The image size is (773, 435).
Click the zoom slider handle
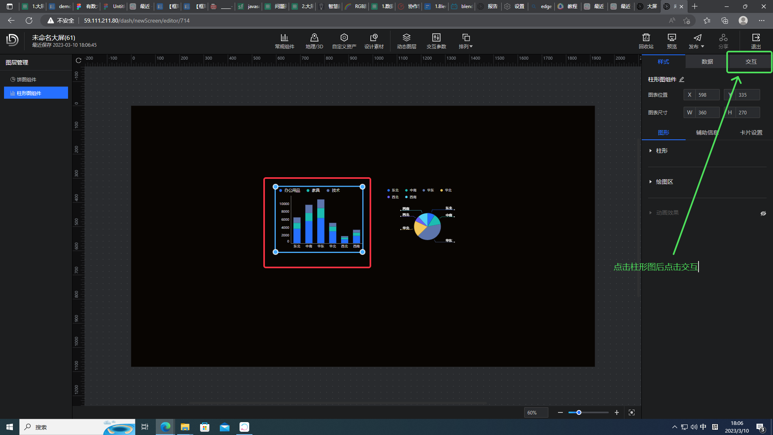(x=579, y=412)
